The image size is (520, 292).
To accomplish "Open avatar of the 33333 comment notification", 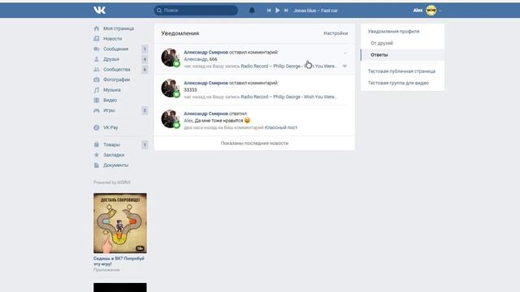I will [x=170, y=88].
